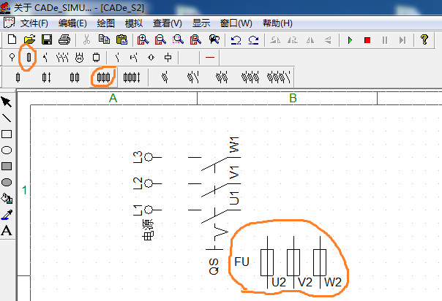Open the 编辑(E) menu

tap(72, 23)
